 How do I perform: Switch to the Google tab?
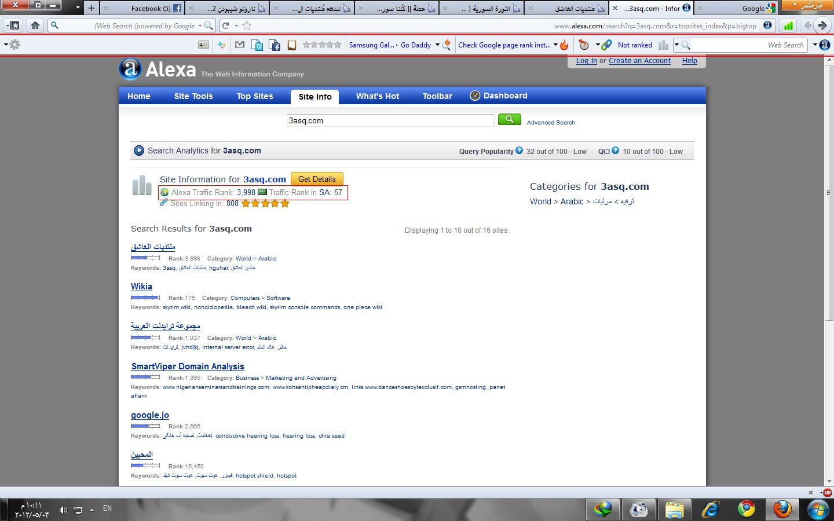click(x=736, y=8)
